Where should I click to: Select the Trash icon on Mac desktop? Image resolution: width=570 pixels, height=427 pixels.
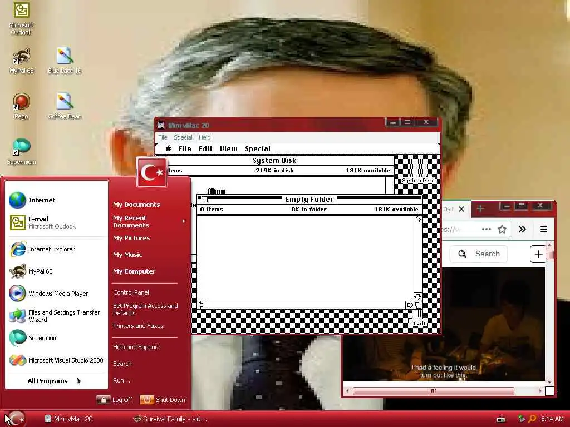click(417, 317)
